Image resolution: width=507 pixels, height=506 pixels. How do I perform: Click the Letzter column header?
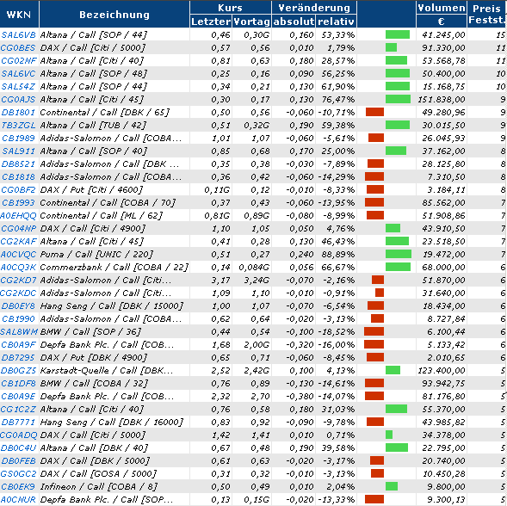211,22
